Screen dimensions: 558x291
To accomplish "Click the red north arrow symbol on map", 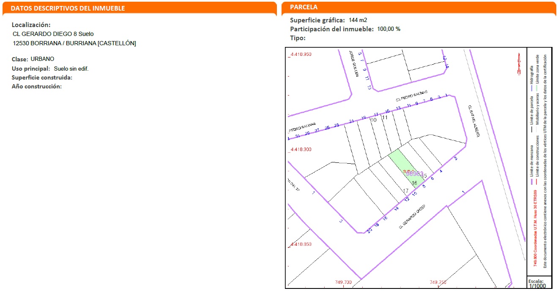I will [x=518, y=64].
